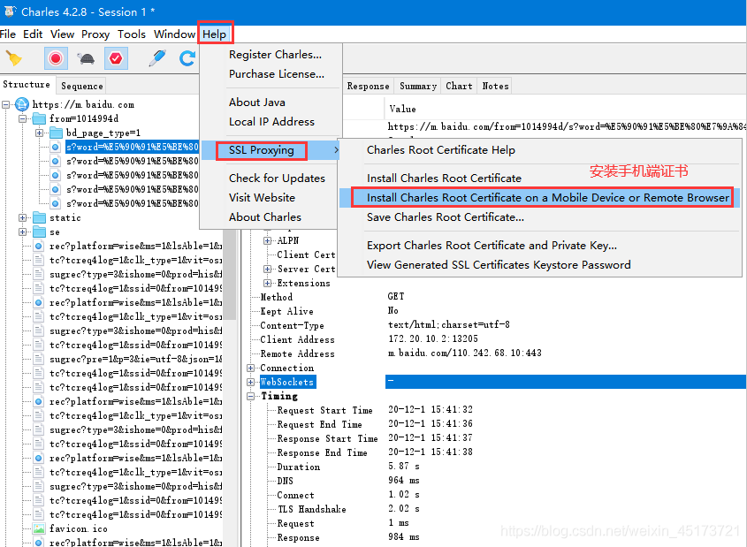Select the Client Cert row

pyautogui.click(x=306, y=255)
